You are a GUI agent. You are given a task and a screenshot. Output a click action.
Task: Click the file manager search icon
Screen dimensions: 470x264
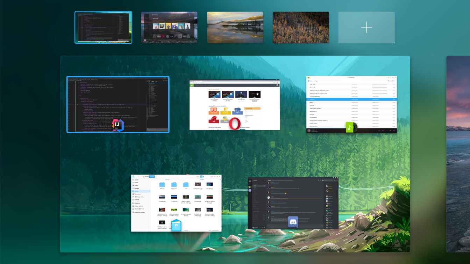click(x=198, y=176)
